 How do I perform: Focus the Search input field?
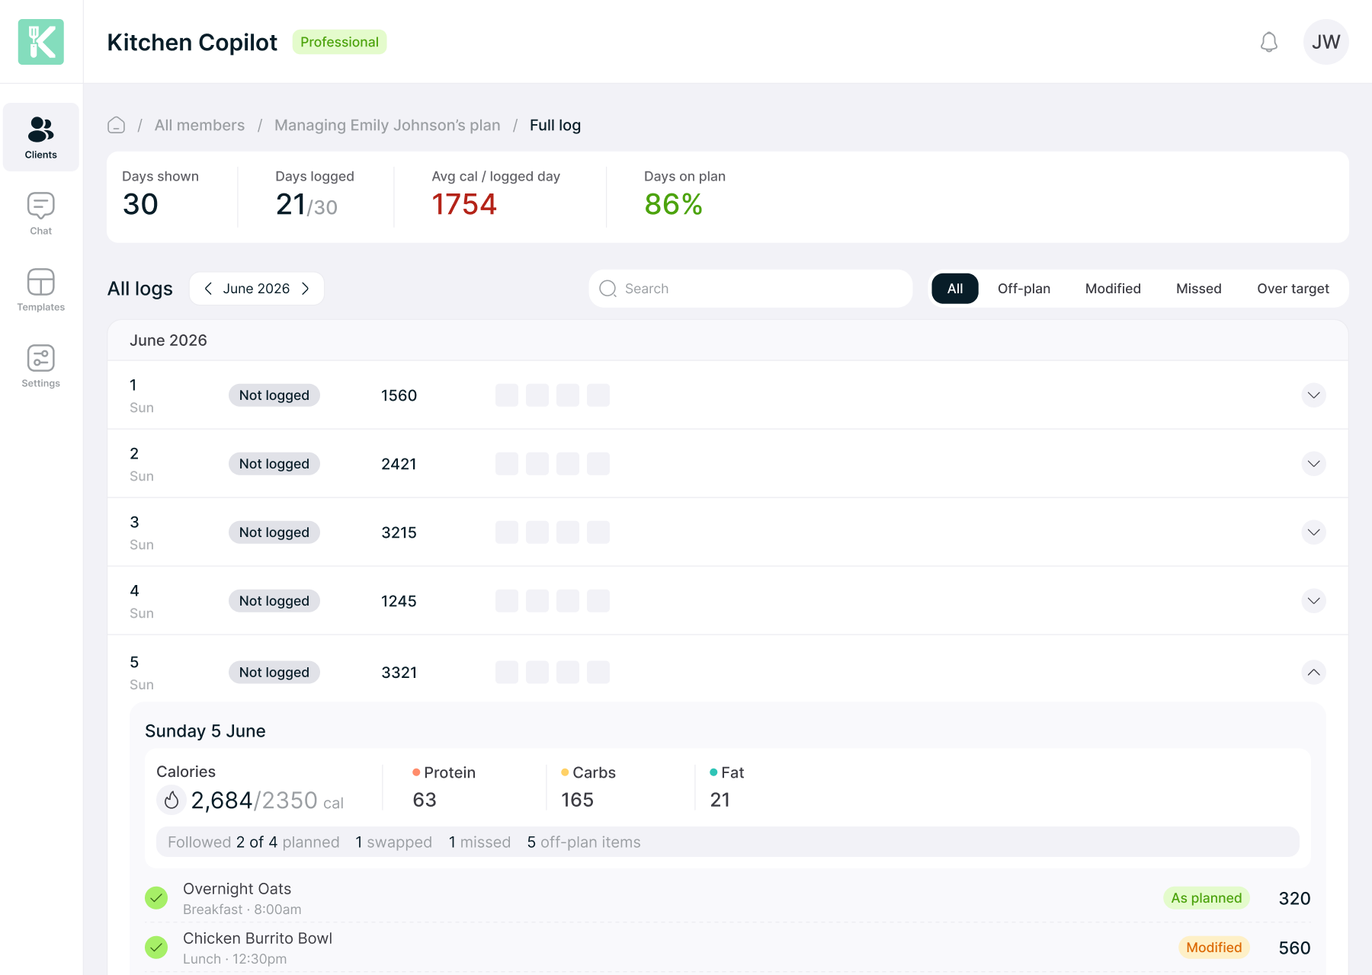[x=751, y=289]
